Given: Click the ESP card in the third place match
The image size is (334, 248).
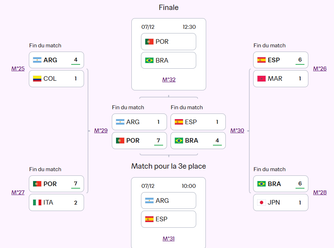Looking at the screenshot, I should click(x=168, y=219).
